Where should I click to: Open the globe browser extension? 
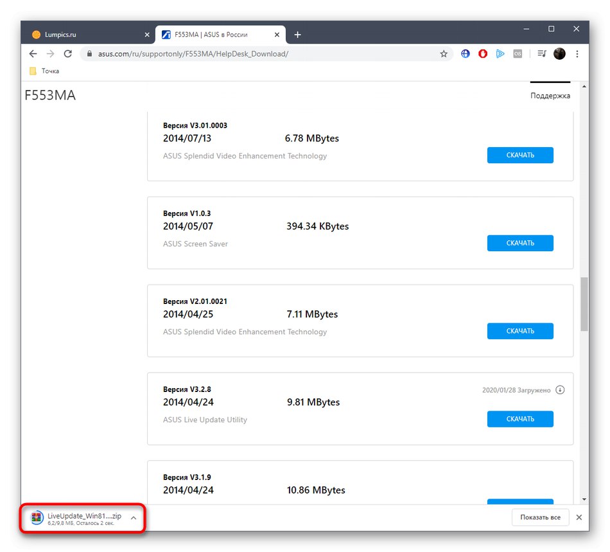coord(465,54)
